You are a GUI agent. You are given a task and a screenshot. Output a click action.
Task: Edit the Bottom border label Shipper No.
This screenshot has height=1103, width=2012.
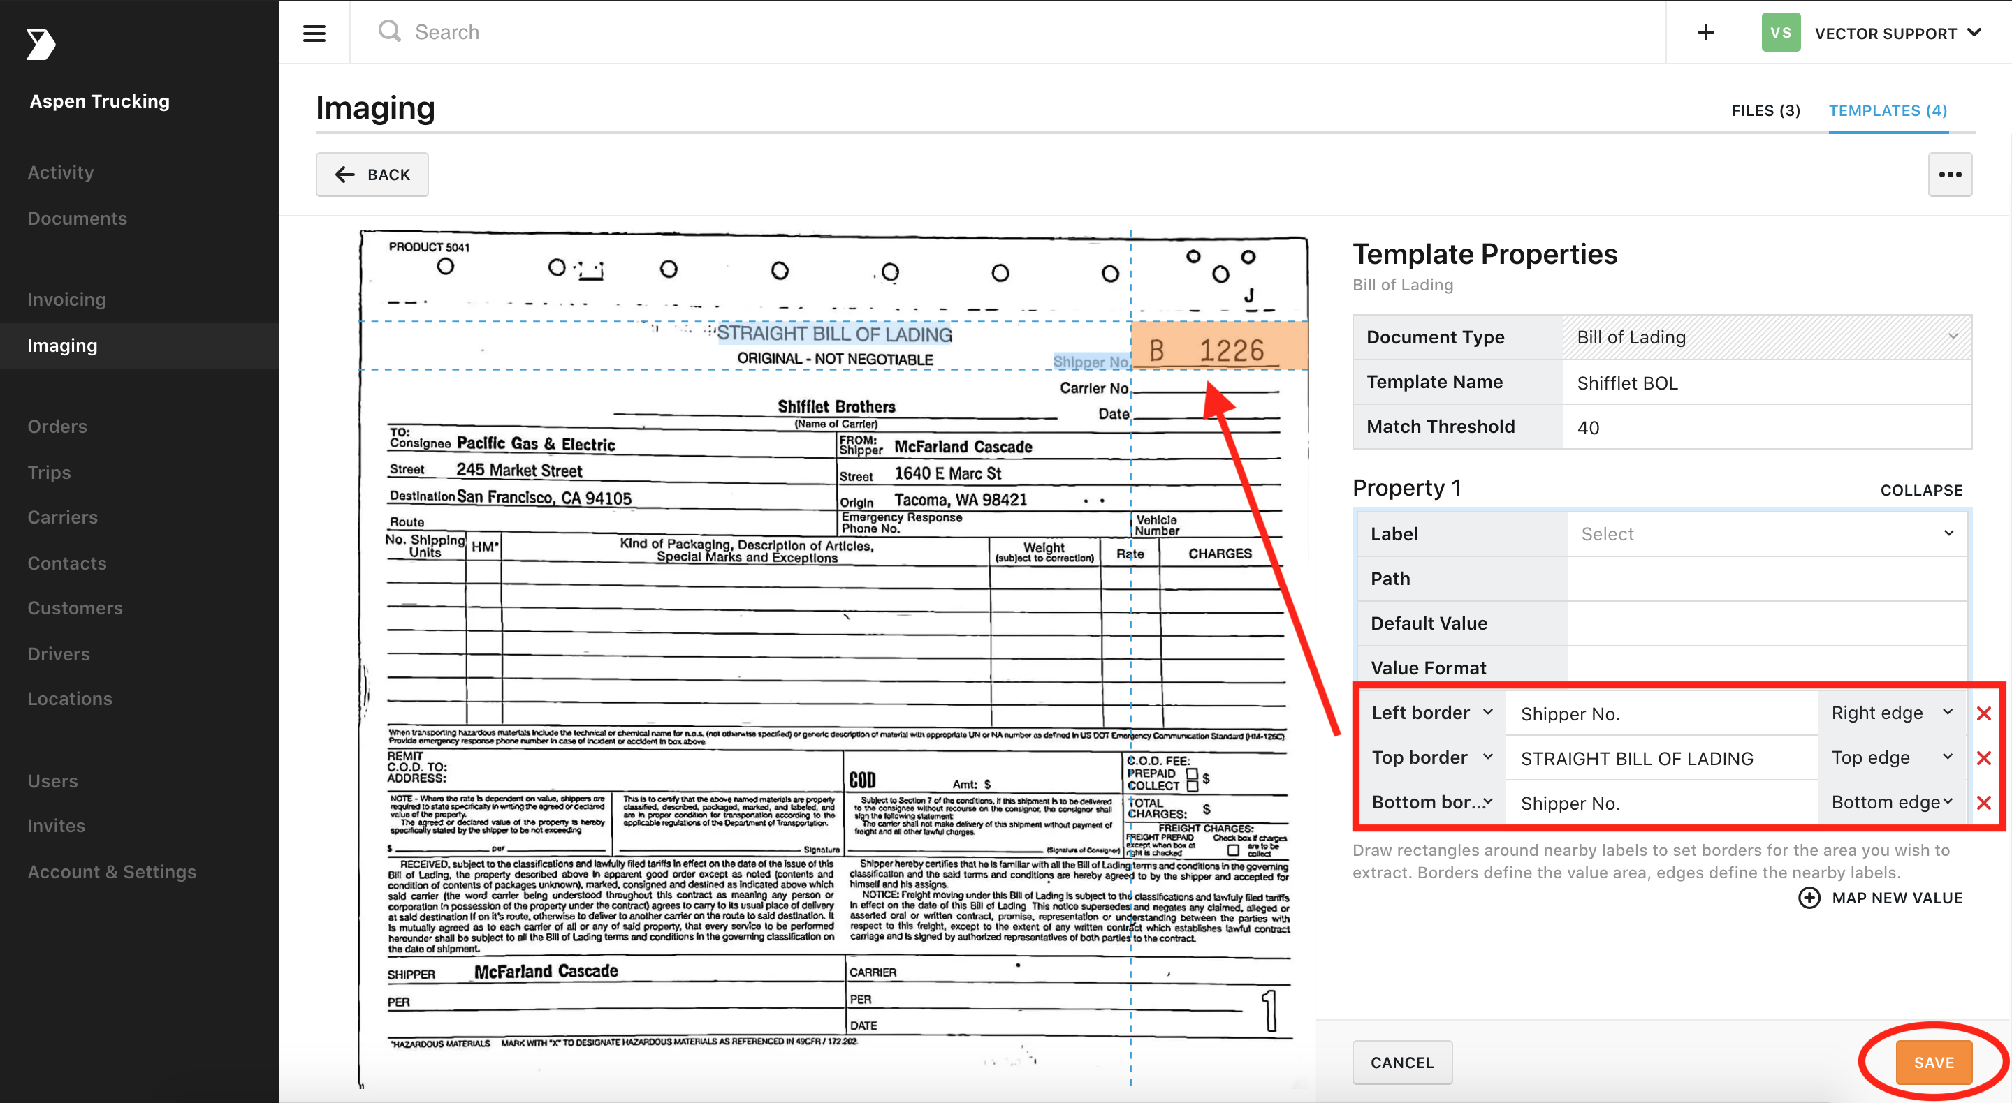pyautogui.click(x=1661, y=802)
